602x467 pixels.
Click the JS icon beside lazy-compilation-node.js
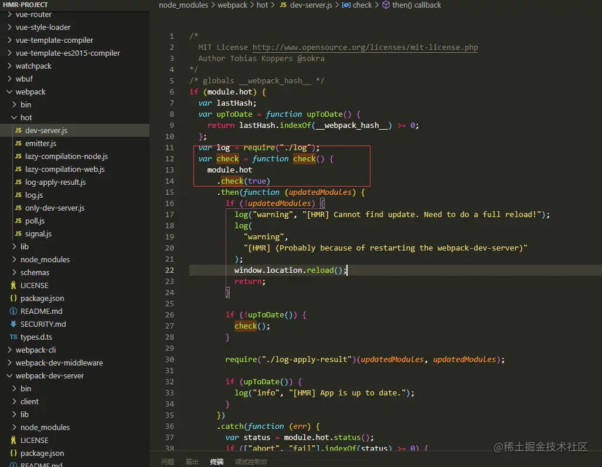tap(18, 156)
